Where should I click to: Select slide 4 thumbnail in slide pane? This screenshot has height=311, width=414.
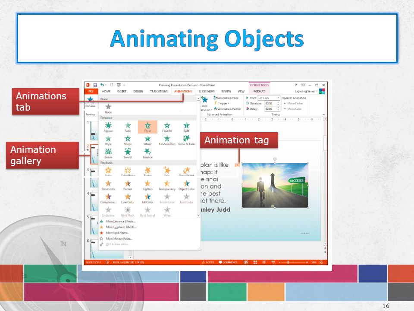94,202
